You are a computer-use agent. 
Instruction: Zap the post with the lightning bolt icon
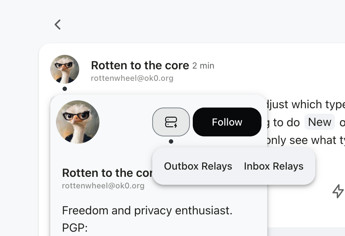pyautogui.click(x=338, y=191)
